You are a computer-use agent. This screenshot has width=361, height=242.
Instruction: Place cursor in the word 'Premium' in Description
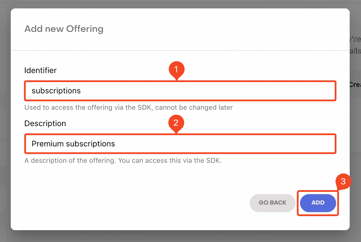[x=48, y=144]
